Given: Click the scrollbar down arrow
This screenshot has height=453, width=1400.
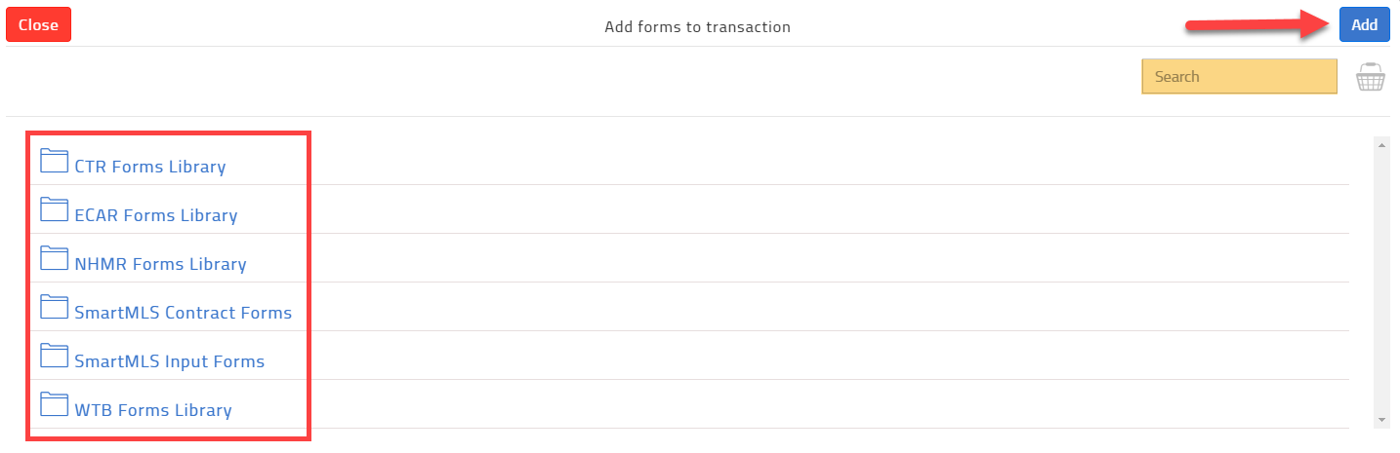Looking at the screenshot, I should [x=1381, y=419].
